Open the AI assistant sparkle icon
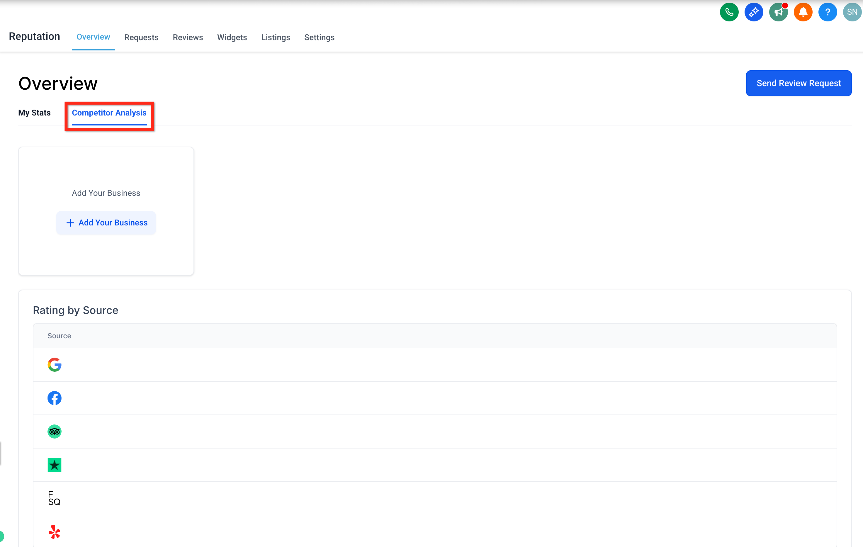The image size is (863, 547). tap(754, 12)
